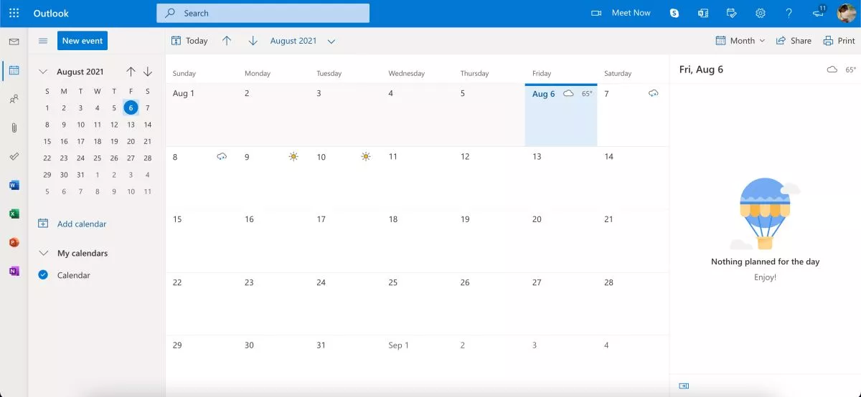The width and height of the screenshot is (861, 397).
Task: Click the mini calendar up arrow
Action: [x=131, y=72]
